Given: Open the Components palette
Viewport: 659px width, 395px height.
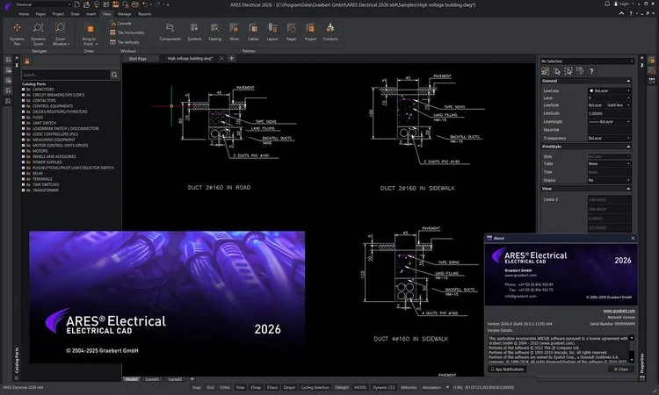Looking at the screenshot, I should point(170,32).
